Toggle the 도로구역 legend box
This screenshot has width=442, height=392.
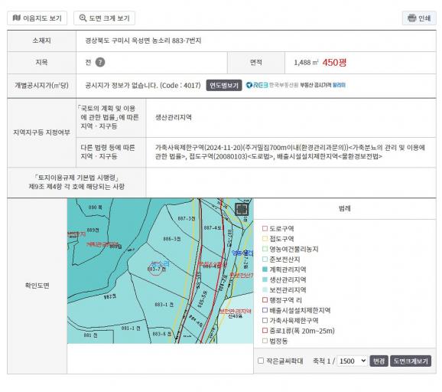tap(265, 228)
